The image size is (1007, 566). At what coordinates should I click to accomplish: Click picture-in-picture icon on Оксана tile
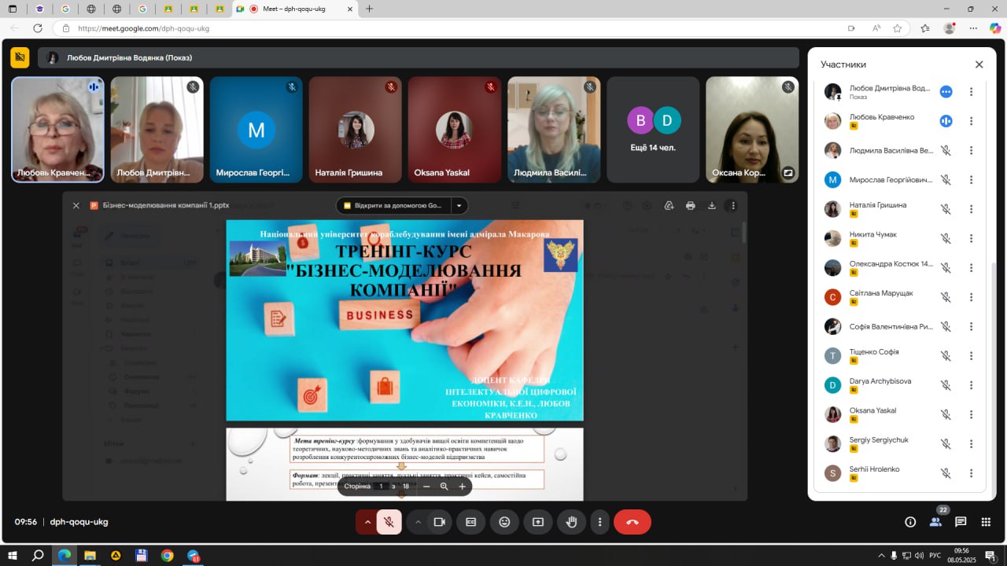(x=788, y=172)
